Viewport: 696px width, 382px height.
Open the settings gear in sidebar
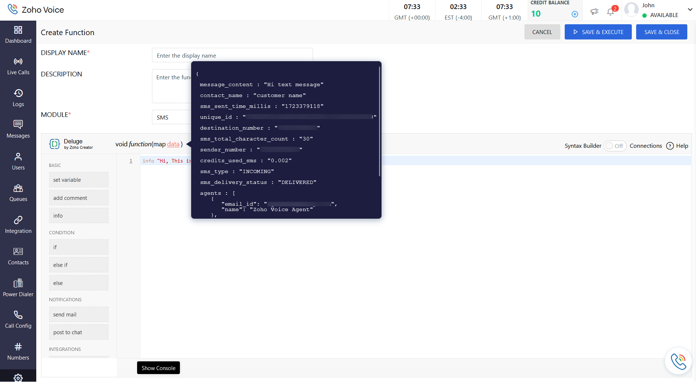tap(18, 378)
